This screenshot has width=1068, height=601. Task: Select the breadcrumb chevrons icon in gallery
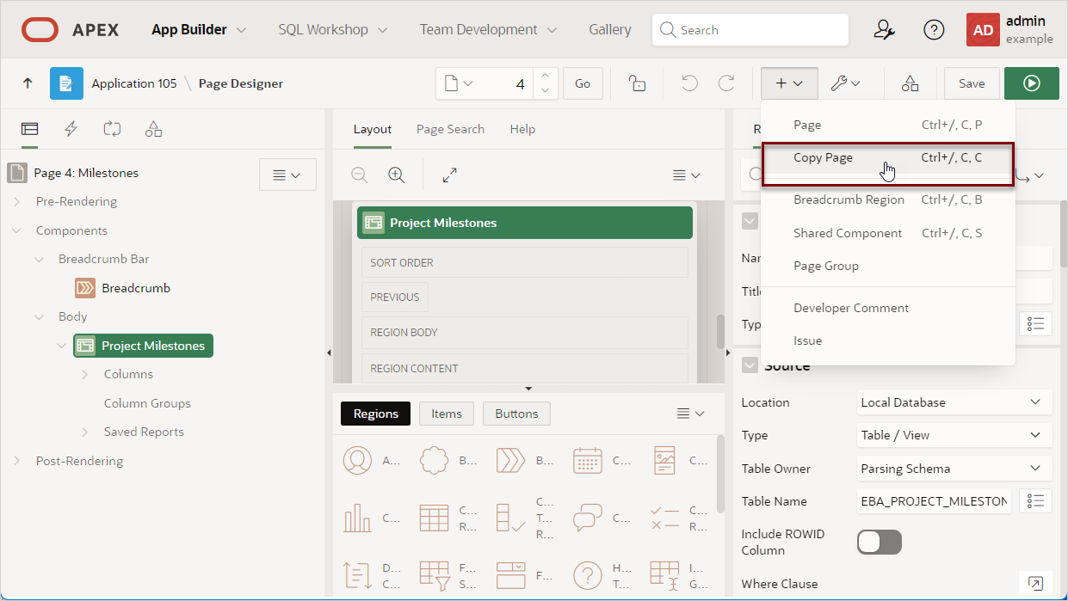point(510,460)
